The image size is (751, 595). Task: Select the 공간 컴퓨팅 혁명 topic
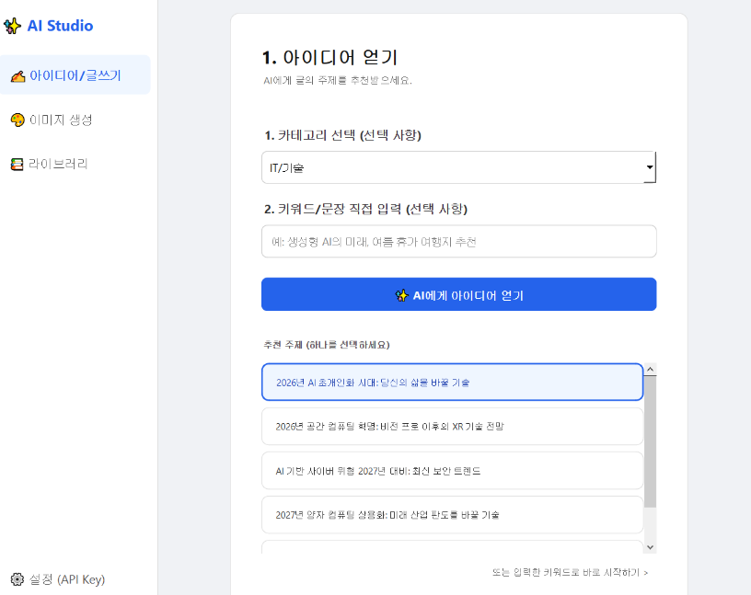coord(452,427)
